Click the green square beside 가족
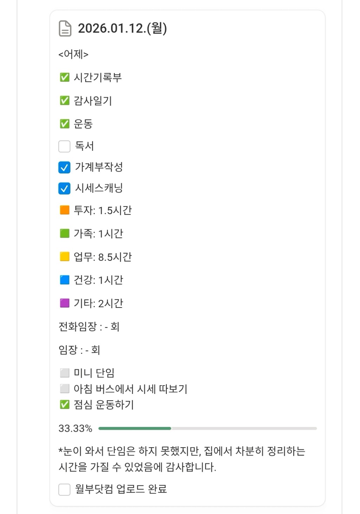Screen dimensions: 360x514 65,233
